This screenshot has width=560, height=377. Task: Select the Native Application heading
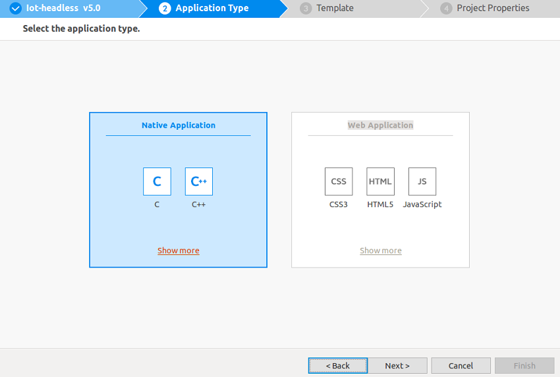pos(178,125)
